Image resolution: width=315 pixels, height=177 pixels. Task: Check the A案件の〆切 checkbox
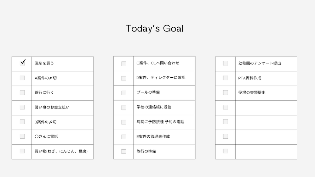point(22,78)
